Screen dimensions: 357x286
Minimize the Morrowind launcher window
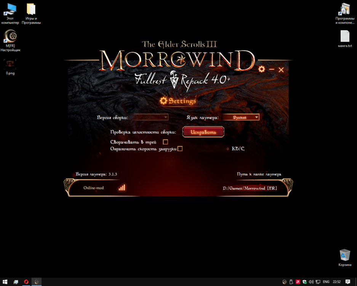272,70
